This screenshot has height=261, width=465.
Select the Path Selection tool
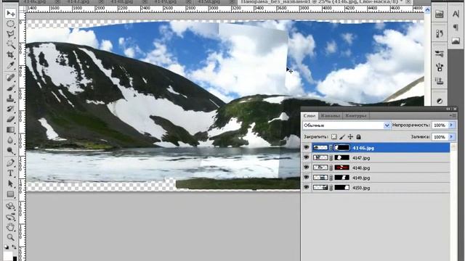tap(10, 183)
